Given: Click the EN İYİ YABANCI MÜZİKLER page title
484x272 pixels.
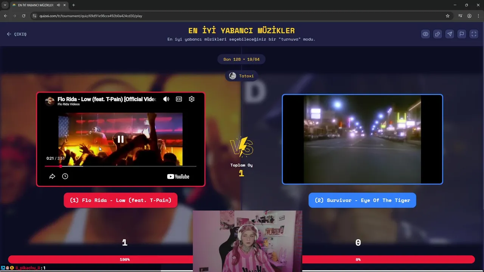Looking at the screenshot, I should coord(241,31).
